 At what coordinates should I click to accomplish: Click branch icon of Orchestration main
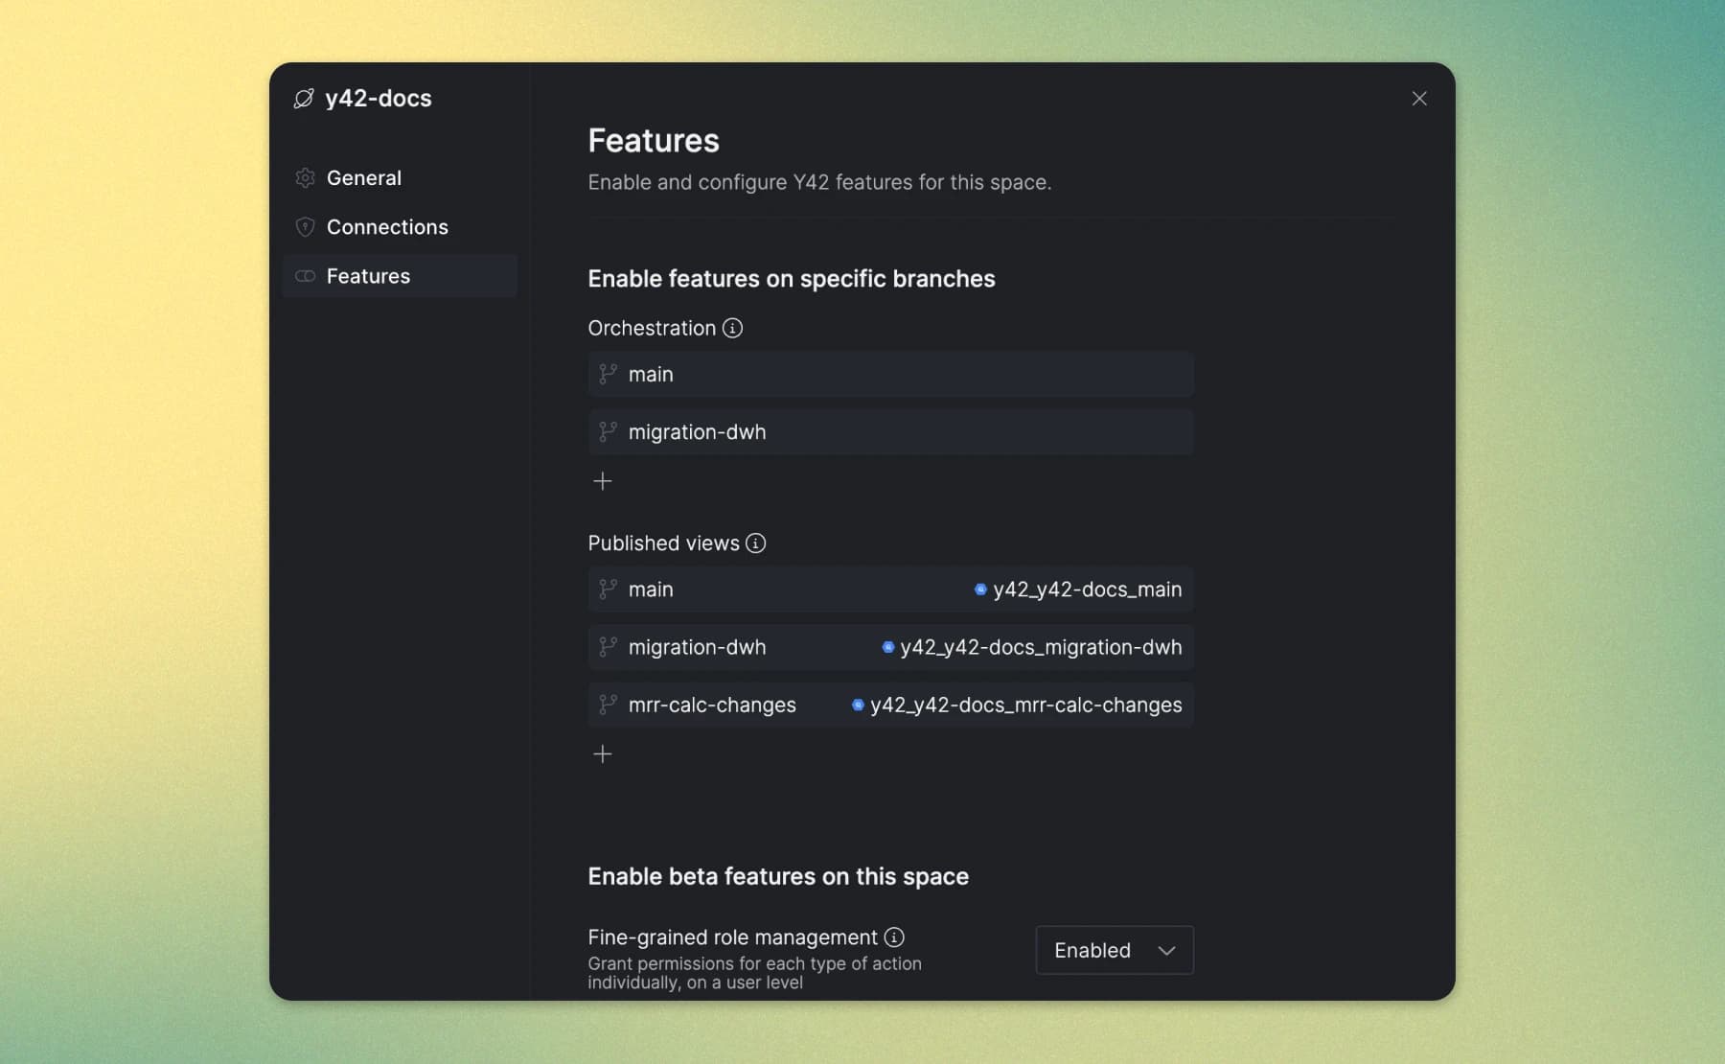pyautogui.click(x=608, y=374)
